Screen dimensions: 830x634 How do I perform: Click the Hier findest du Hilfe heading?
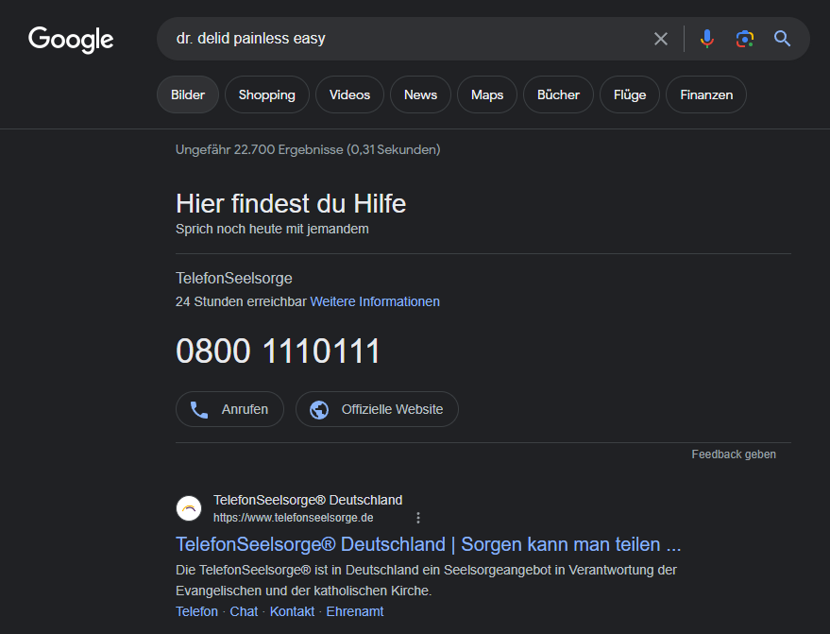pos(291,203)
